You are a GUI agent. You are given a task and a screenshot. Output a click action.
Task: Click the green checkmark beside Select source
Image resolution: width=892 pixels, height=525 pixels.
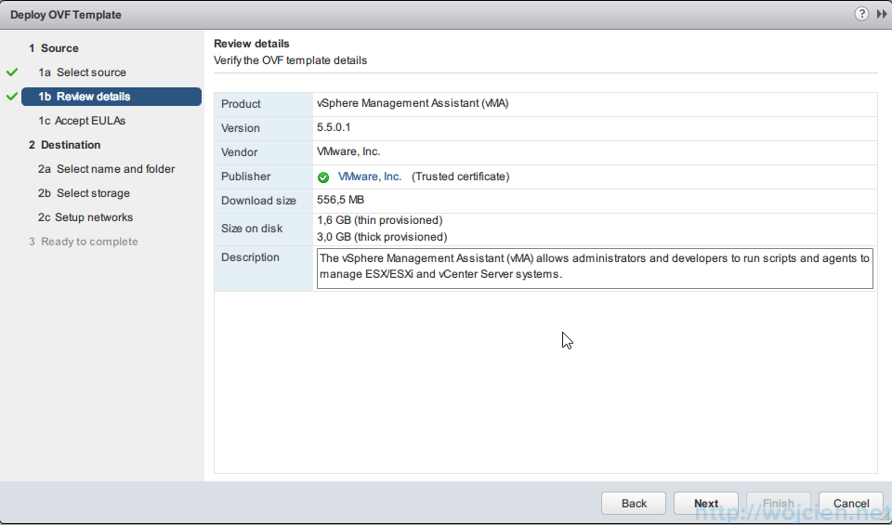[x=12, y=72]
